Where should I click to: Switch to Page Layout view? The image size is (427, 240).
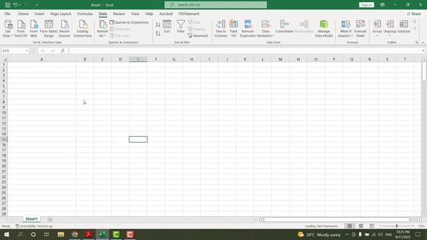tap(361, 226)
